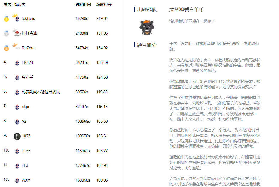The height and width of the screenshot is (187, 279).
Task: Click the 排名 column header
Action: click(7, 5)
